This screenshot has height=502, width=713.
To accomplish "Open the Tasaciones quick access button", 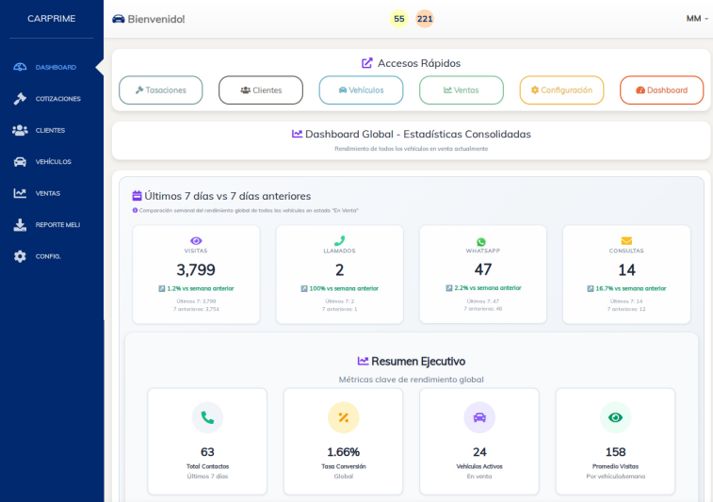I will (x=161, y=90).
